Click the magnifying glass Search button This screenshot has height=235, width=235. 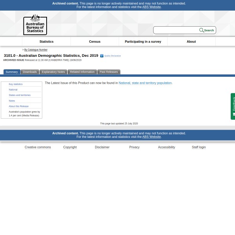pyautogui.click(x=206, y=30)
